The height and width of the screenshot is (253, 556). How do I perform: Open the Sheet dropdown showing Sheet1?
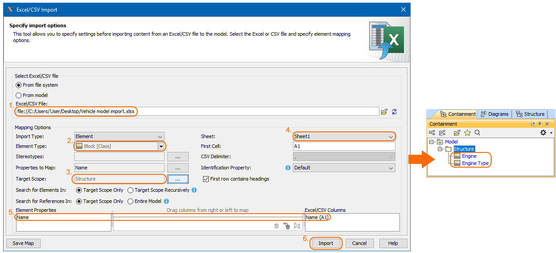344,136
